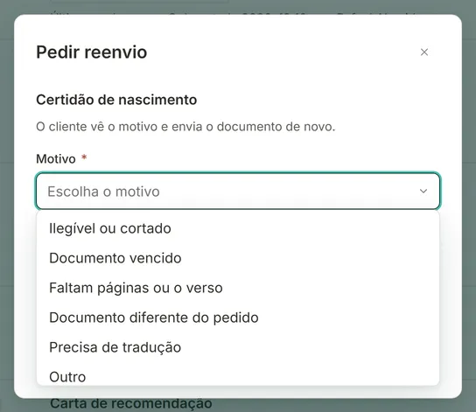Click the 'Certidão de nascimento' heading
Image resolution: width=476 pixels, height=412 pixels.
[x=116, y=100]
